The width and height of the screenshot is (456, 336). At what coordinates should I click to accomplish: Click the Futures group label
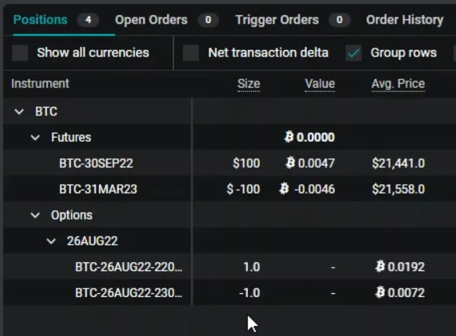[x=71, y=137]
